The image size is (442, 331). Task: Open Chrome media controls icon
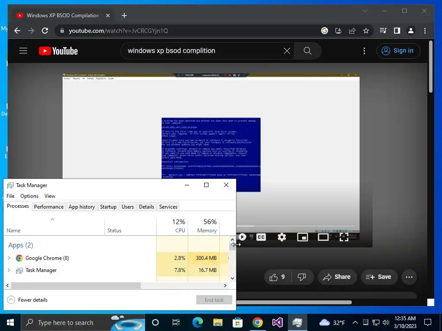[383, 31]
